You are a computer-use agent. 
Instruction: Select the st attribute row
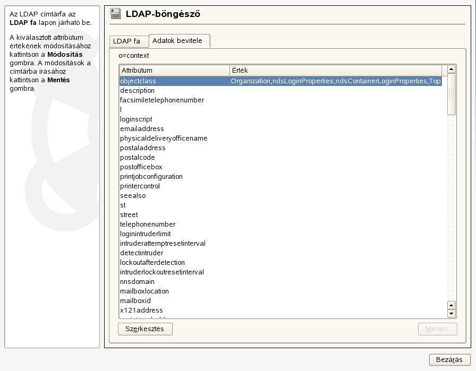(x=280, y=205)
